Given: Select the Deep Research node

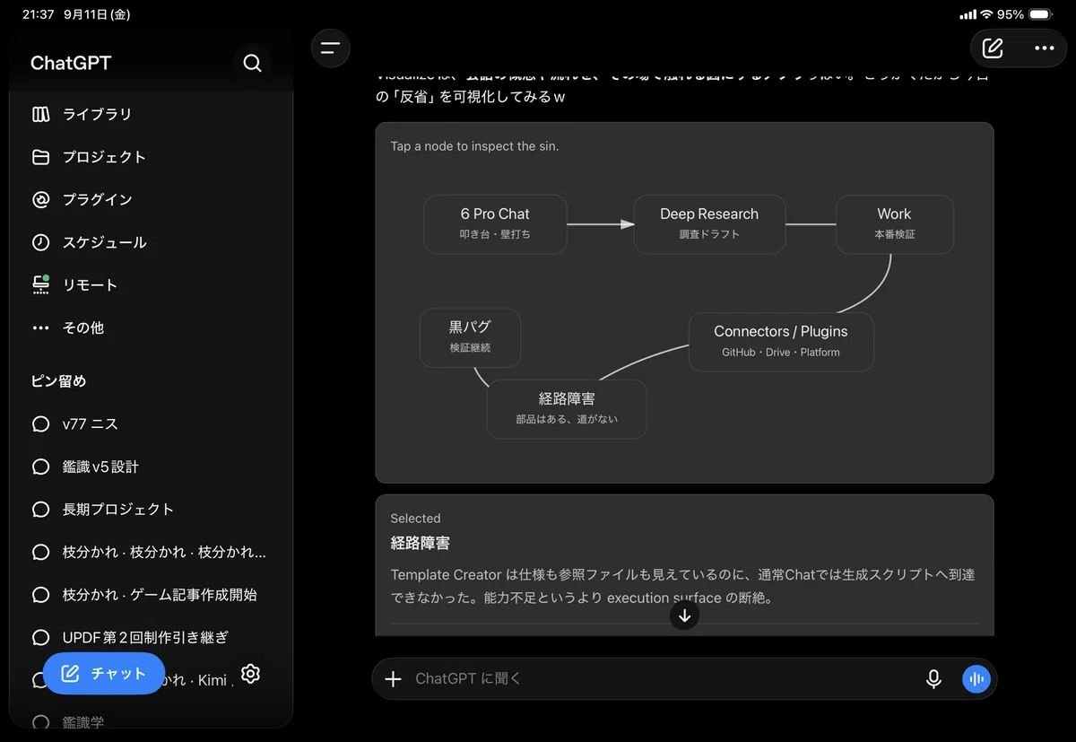Looking at the screenshot, I should [709, 224].
